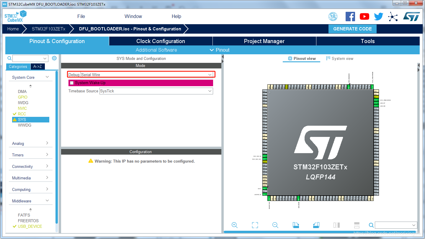Click the up-down sort arrows under Middleware

[x=30, y=210]
